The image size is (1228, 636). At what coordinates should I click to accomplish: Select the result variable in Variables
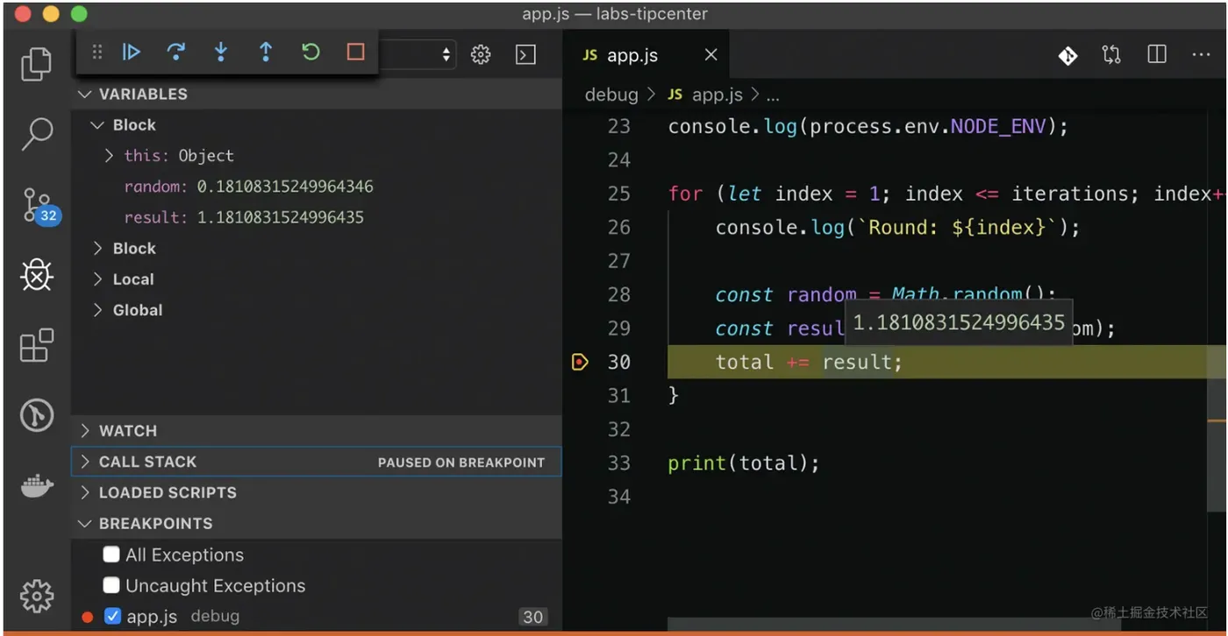244,217
